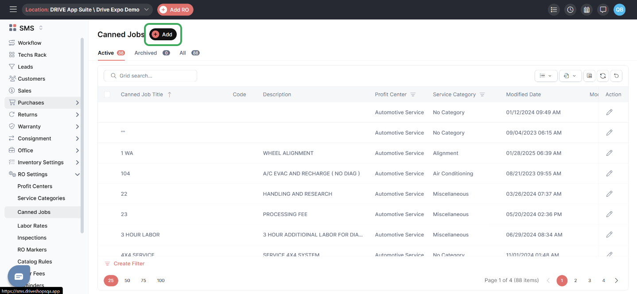
Task: Go to page 3
Action: click(x=590, y=280)
